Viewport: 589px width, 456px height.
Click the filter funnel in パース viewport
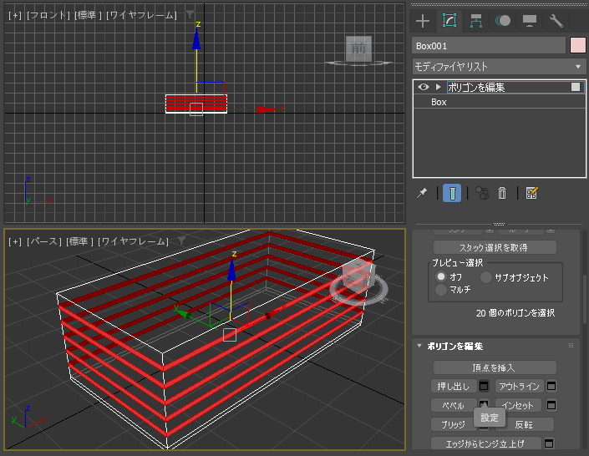tap(182, 241)
